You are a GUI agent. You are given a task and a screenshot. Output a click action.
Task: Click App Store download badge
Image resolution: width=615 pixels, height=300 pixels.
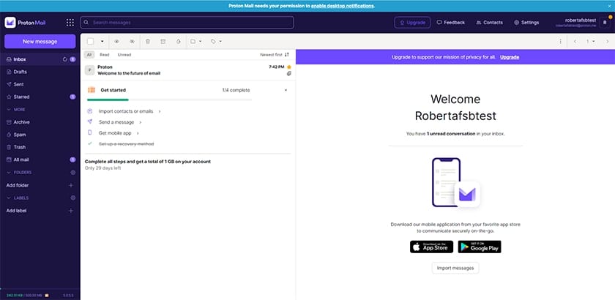tap(431, 247)
